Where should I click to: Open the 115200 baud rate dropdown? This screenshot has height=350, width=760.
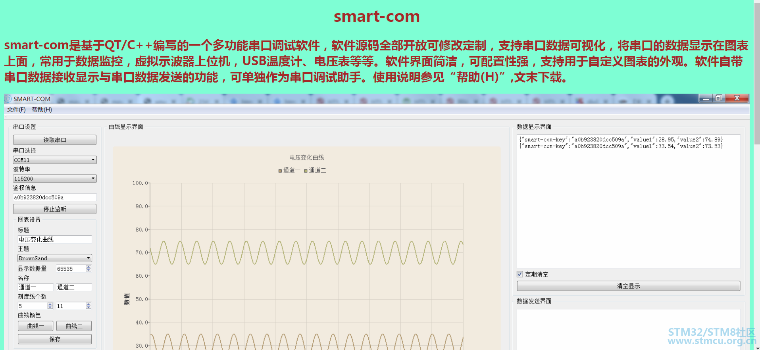pos(55,179)
